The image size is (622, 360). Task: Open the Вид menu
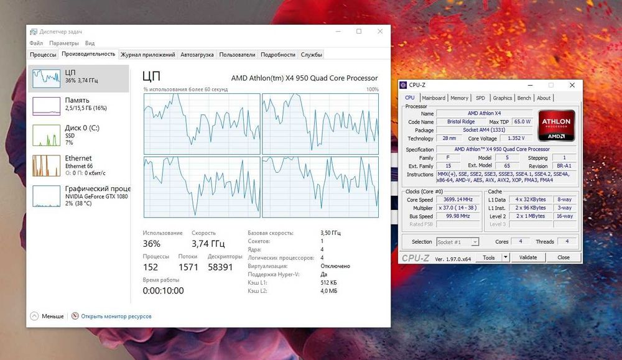pyautogui.click(x=90, y=43)
